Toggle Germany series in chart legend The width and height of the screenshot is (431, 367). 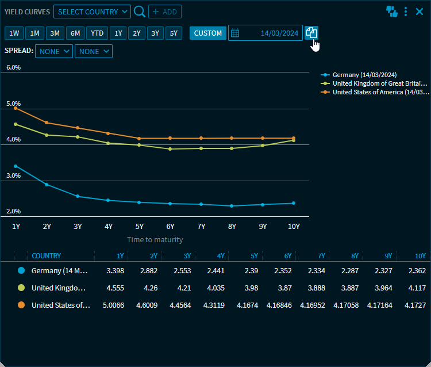click(364, 75)
